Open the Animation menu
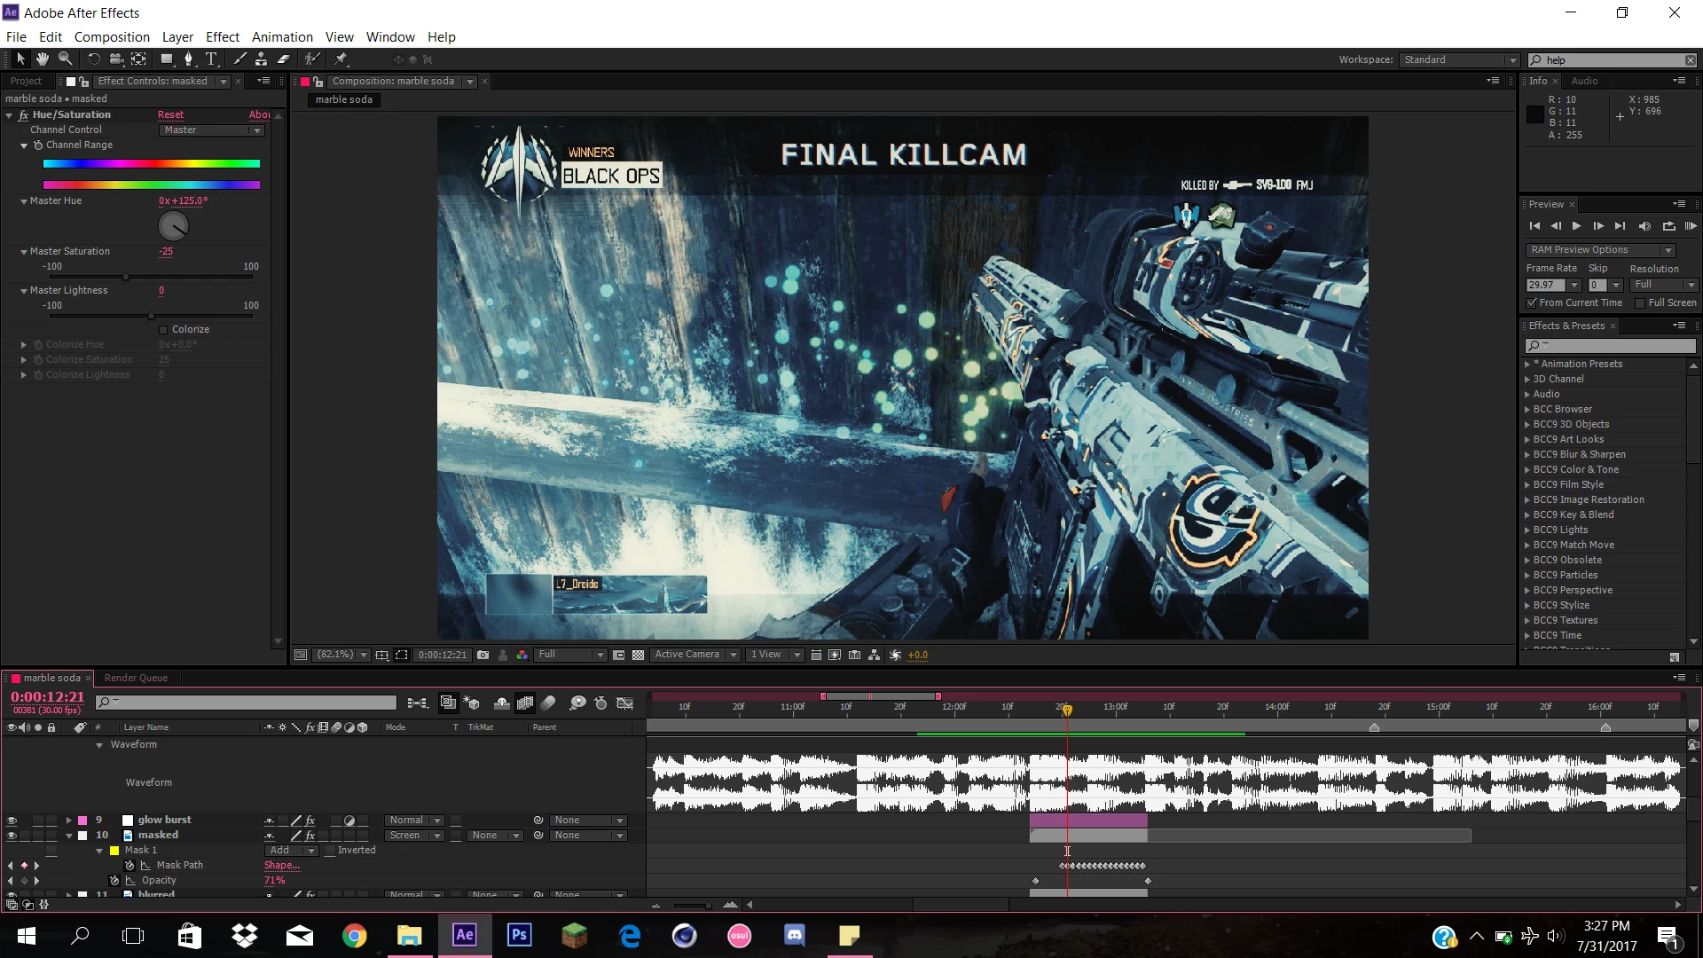This screenshot has height=958, width=1703. coord(282,37)
